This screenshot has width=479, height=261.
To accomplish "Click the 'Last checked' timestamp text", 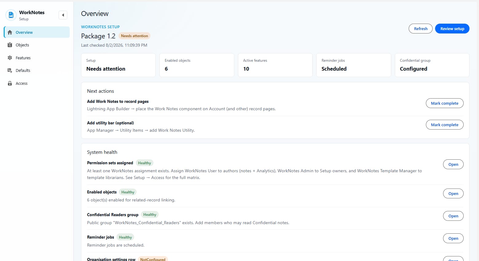I will click(x=114, y=45).
